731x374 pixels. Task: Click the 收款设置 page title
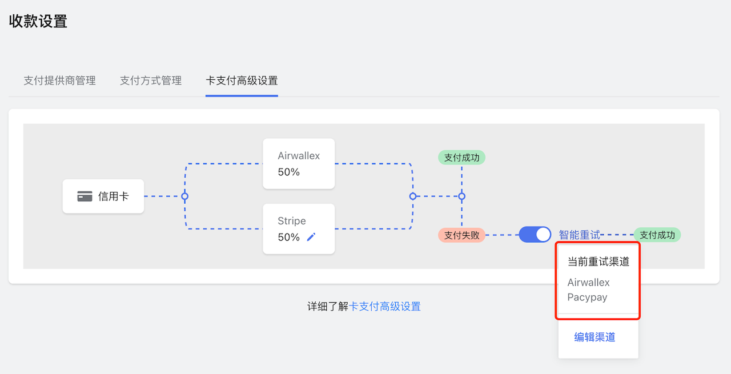click(38, 21)
